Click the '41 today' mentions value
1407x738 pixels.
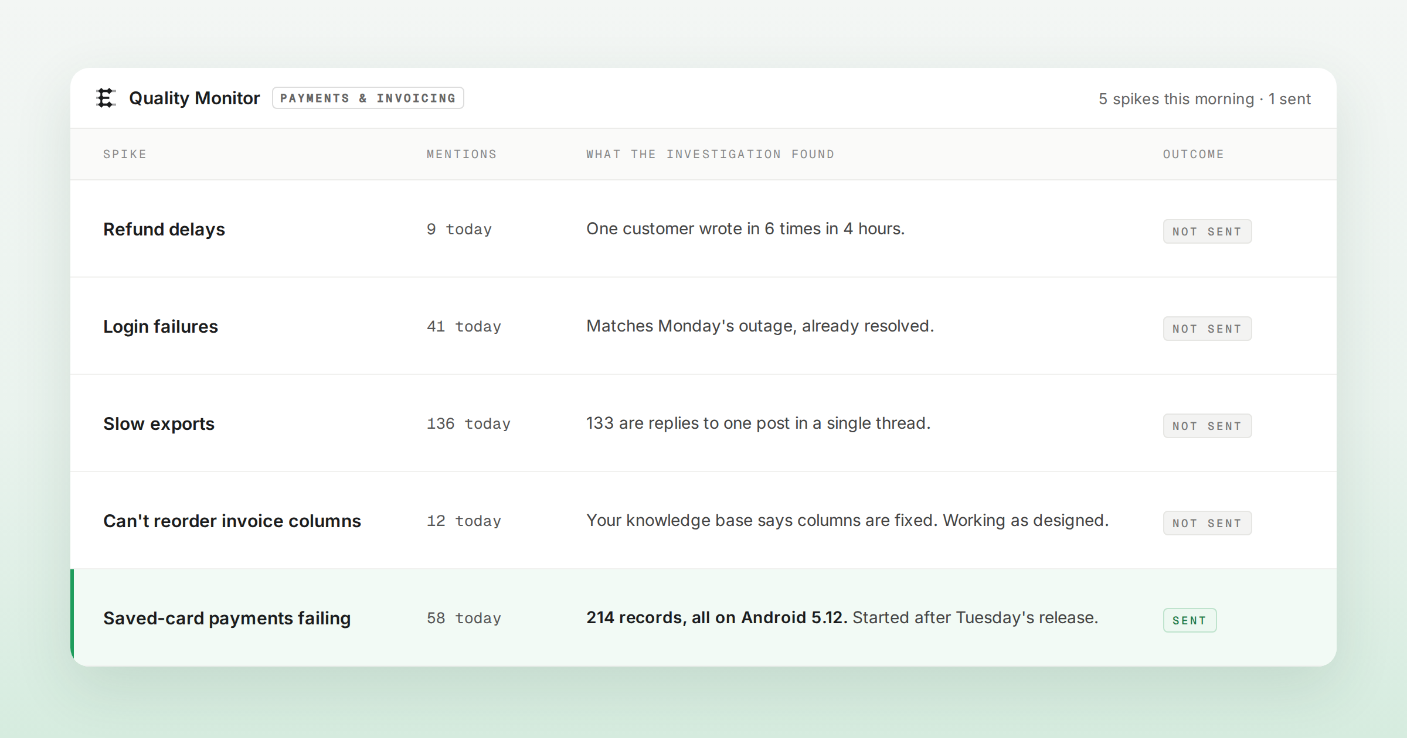pos(464,326)
